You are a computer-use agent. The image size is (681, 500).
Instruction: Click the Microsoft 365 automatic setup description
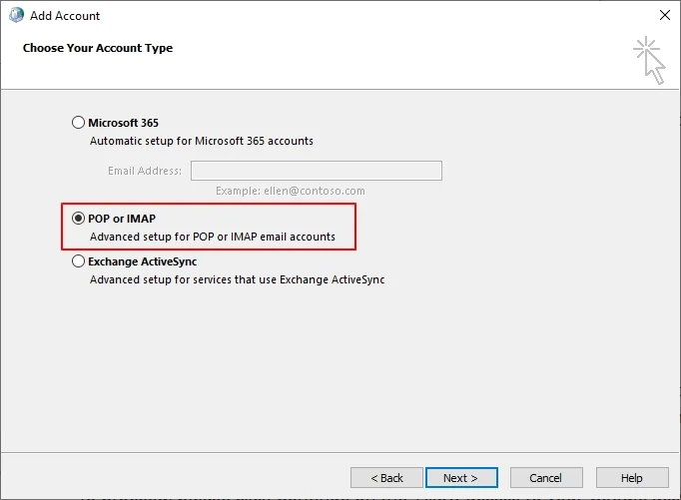pyautogui.click(x=201, y=141)
